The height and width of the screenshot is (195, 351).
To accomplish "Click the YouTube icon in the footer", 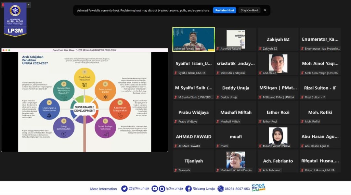I will tap(154, 189).
